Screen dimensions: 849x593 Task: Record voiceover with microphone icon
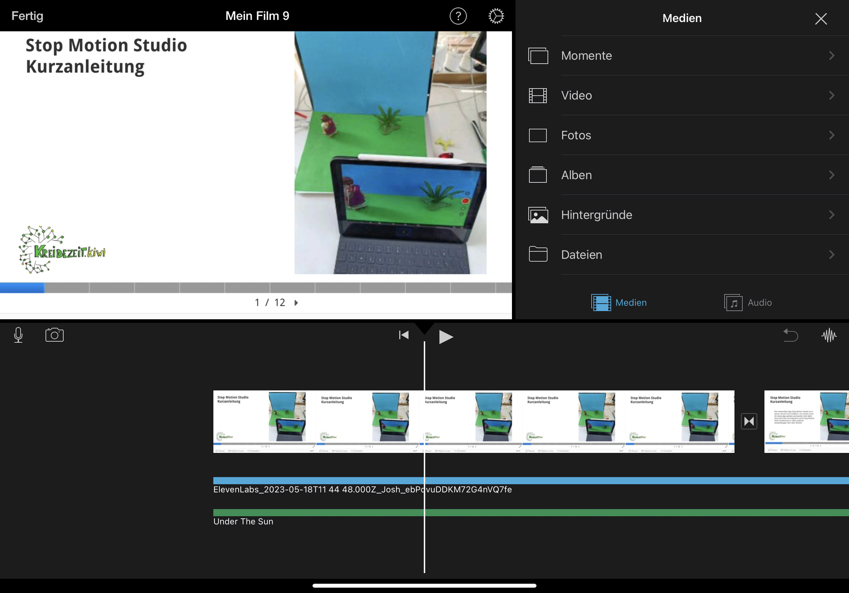18,335
